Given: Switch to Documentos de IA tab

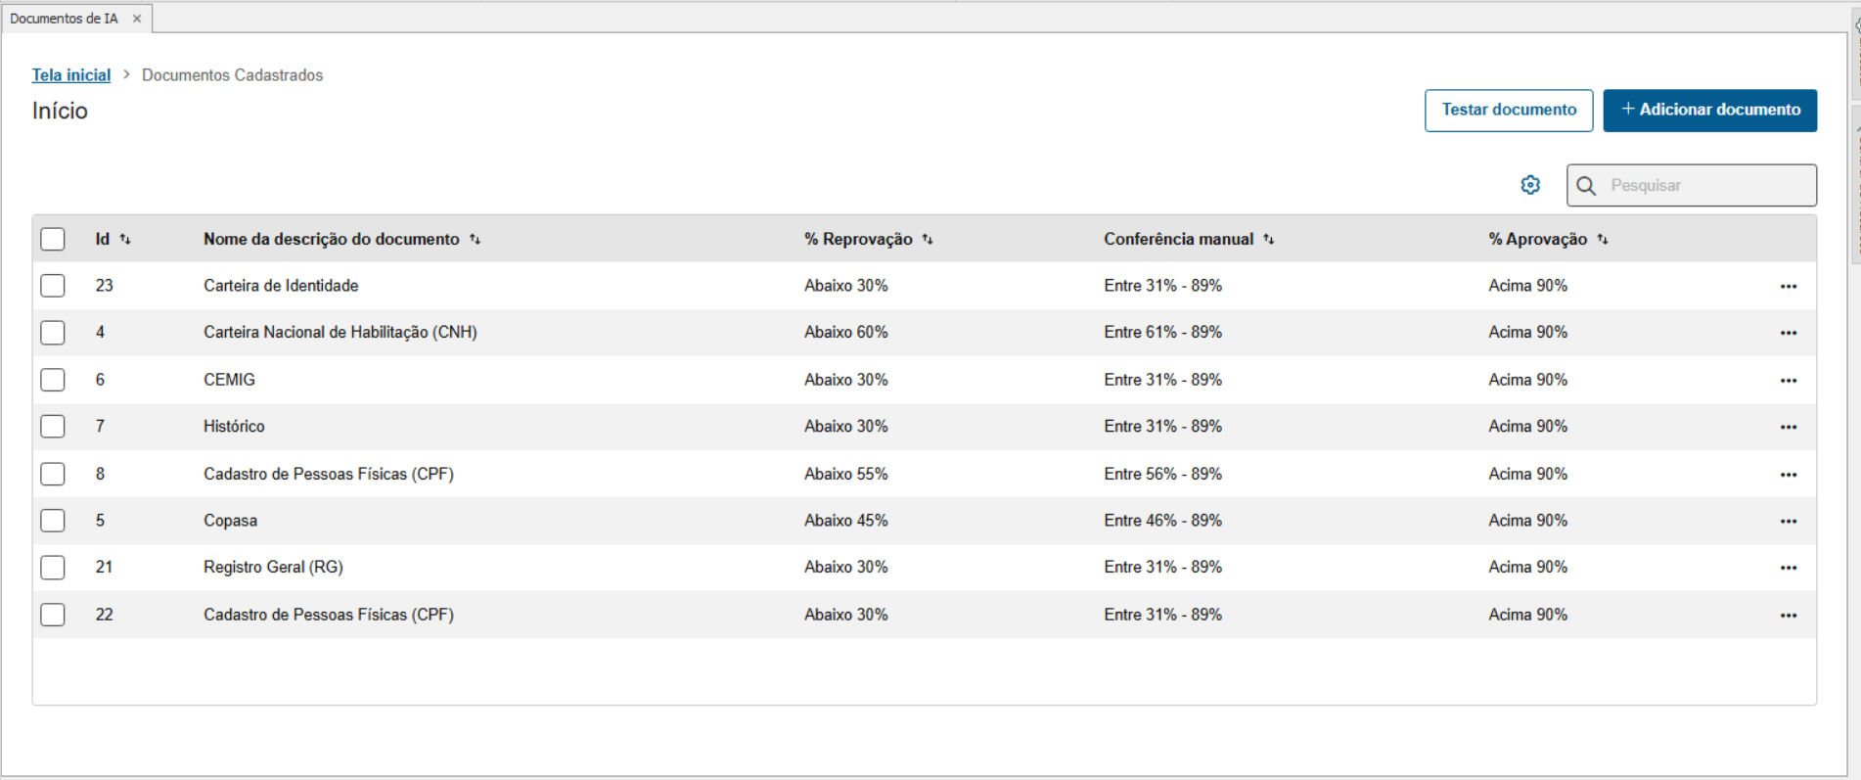Looking at the screenshot, I should pos(64,19).
